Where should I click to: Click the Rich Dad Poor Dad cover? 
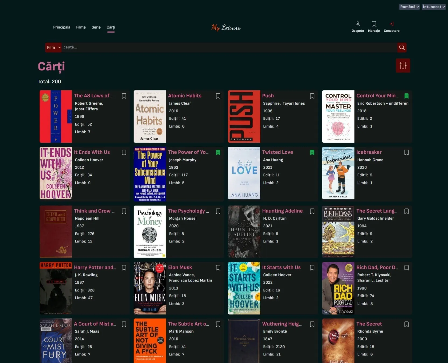[338, 288]
